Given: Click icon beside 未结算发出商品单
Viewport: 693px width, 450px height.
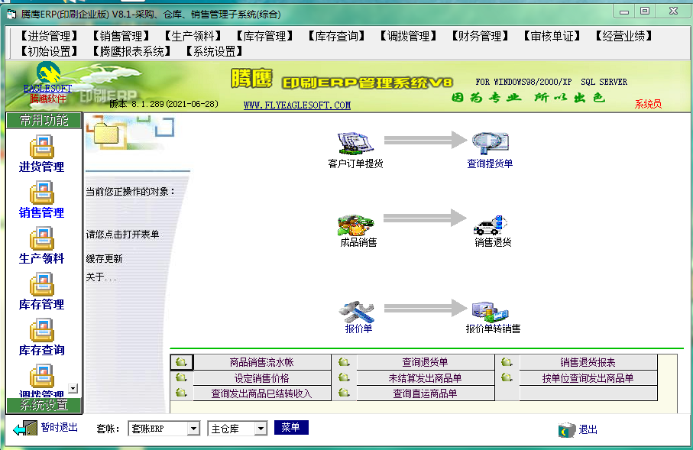Looking at the screenshot, I should click(x=345, y=378).
